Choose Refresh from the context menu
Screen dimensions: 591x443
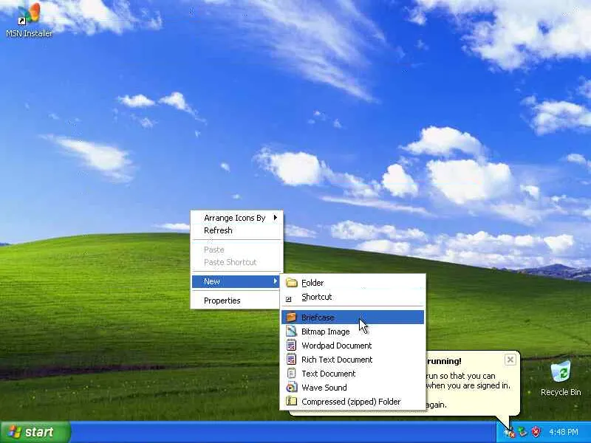click(236, 230)
